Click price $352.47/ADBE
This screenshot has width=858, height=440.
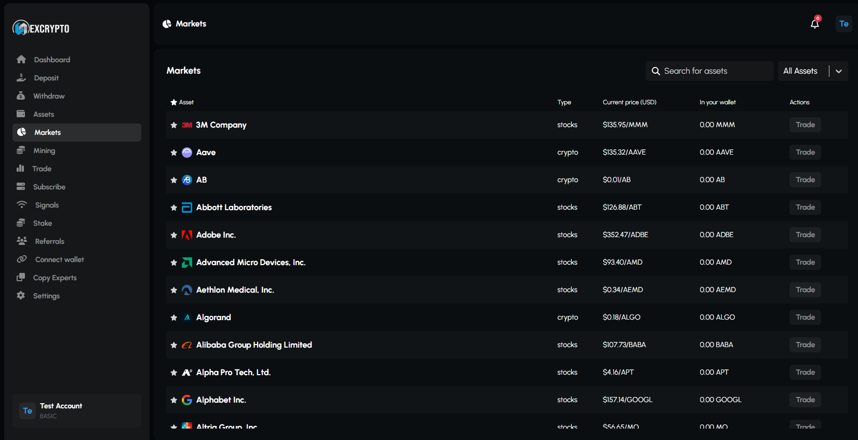click(625, 235)
